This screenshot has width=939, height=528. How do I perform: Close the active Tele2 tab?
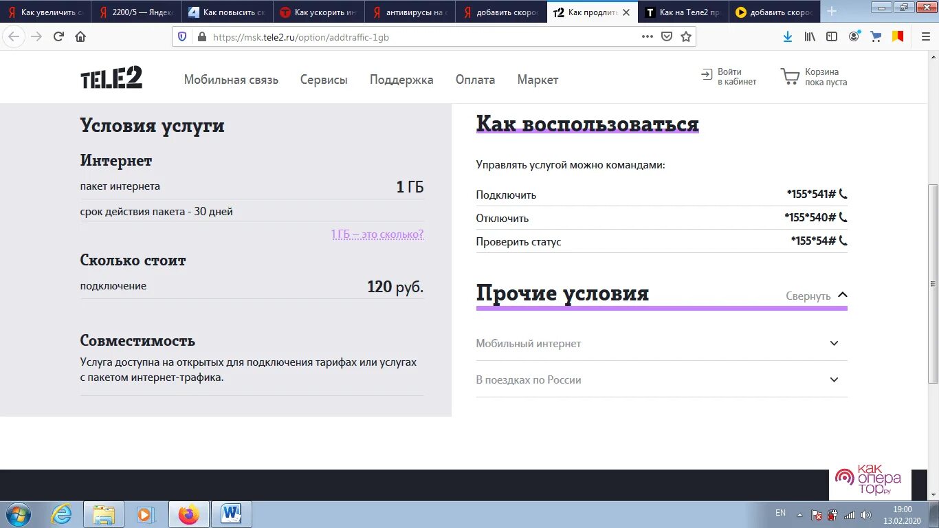point(626,12)
